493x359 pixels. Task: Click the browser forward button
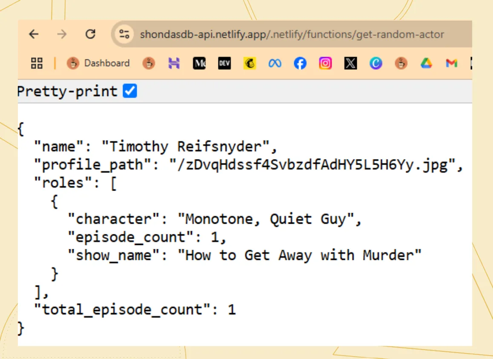click(62, 34)
